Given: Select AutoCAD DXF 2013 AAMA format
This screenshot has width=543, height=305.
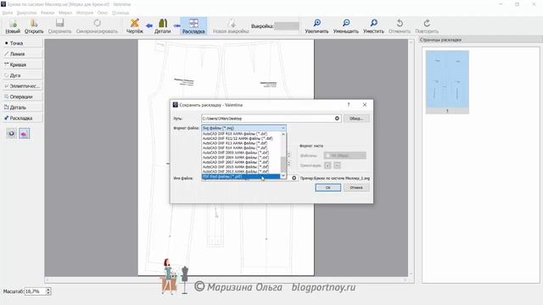Looking at the screenshot, I should click(241, 171).
